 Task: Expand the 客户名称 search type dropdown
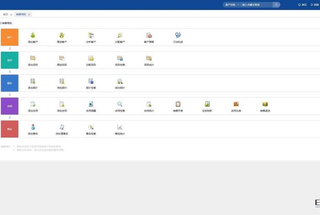pos(232,5)
